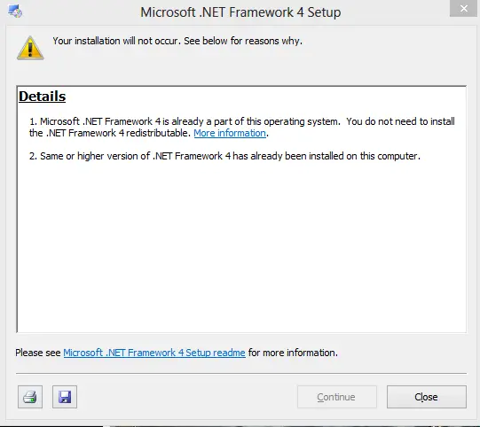Click the grayed-out Continue button
This screenshot has width=480, height=427.
(x=337, y=397)
